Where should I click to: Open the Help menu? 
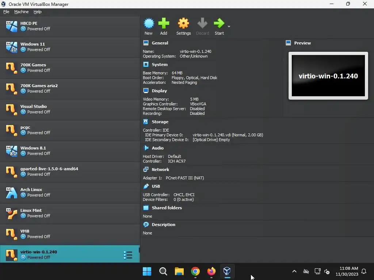(38, 12)
